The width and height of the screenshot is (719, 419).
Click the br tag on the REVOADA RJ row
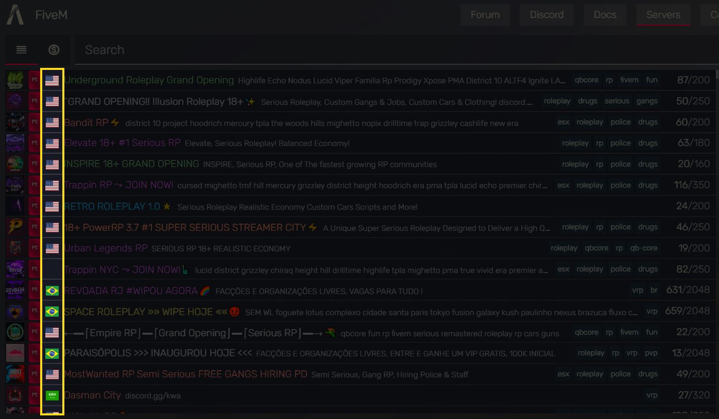coord(654,290)
